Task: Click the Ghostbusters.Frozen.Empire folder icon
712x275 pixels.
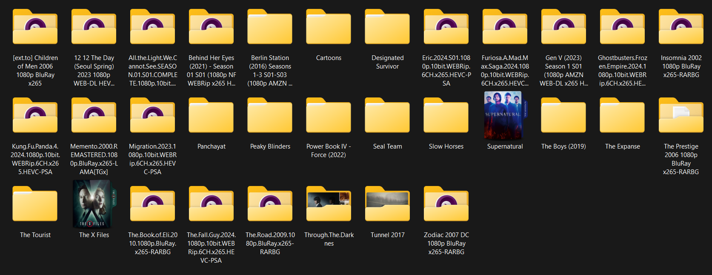Action: pyautogui.click(x=622, y=27)
